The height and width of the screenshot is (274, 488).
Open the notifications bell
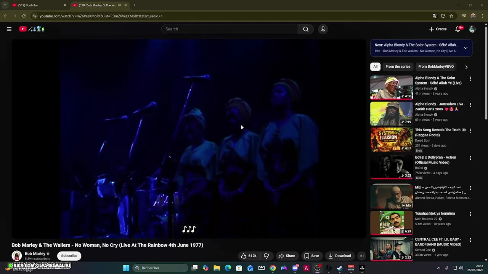click(x=458, y=29)
